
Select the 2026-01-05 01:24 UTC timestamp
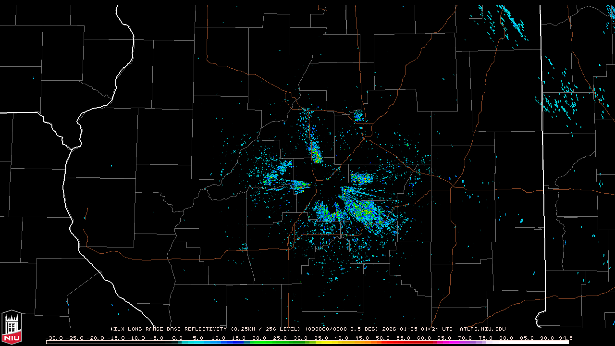point(417,329)
